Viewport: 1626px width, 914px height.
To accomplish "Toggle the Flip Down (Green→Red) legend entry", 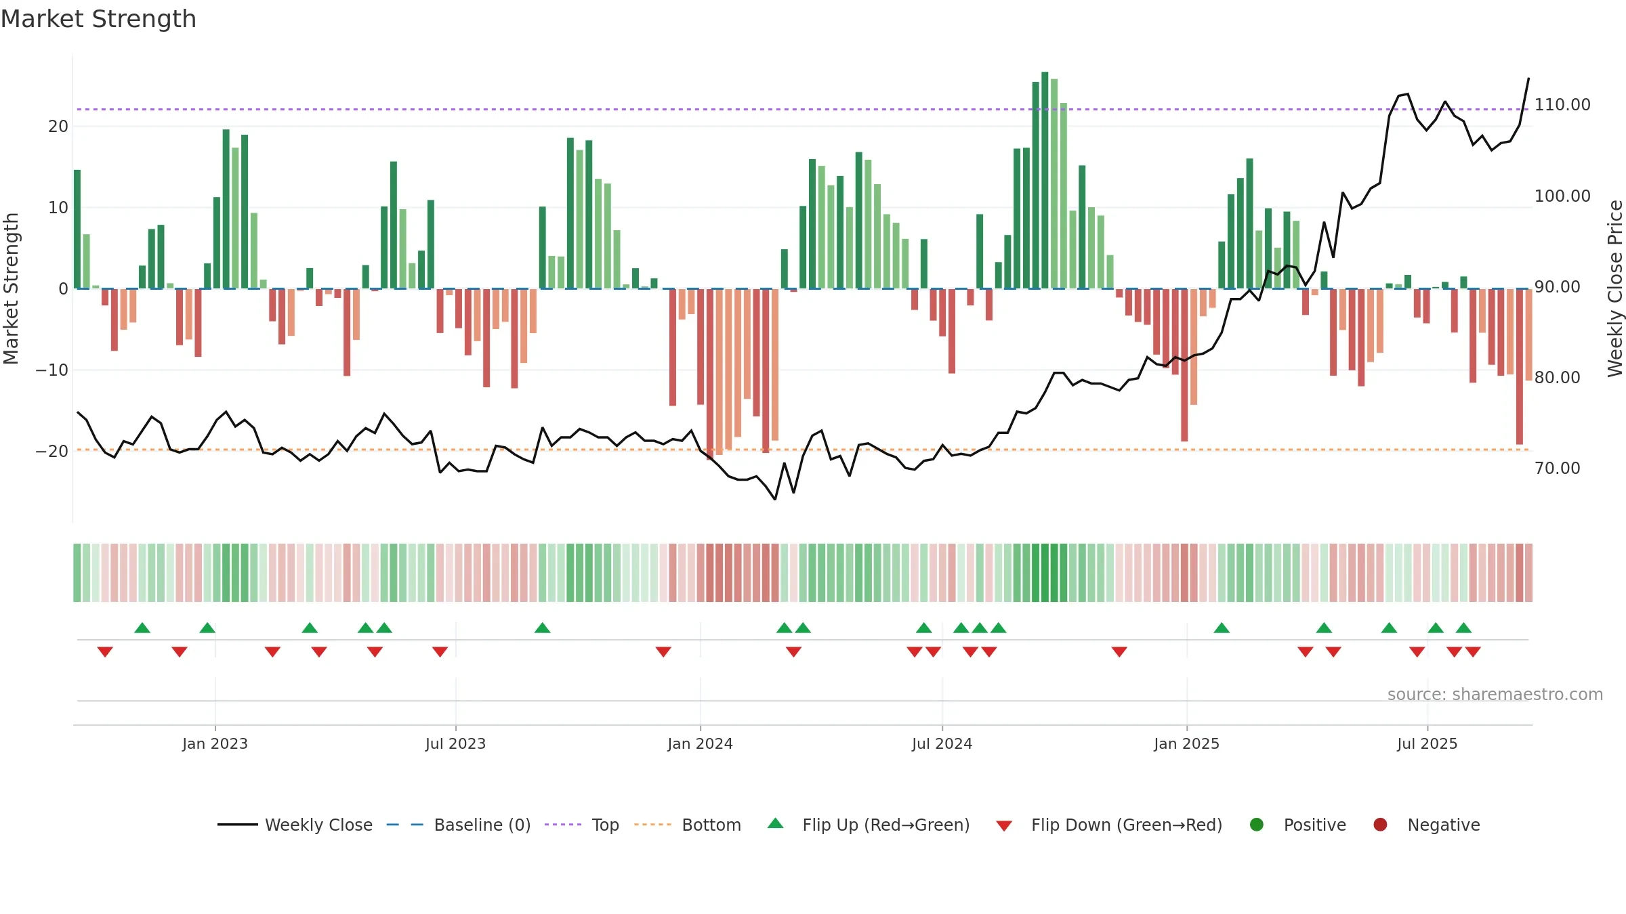I will point(1109,825).
